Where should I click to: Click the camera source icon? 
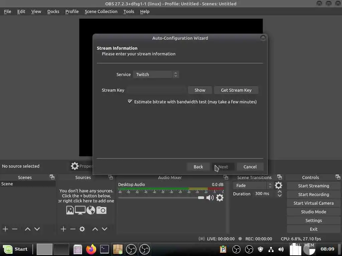(x=102, y=210)
